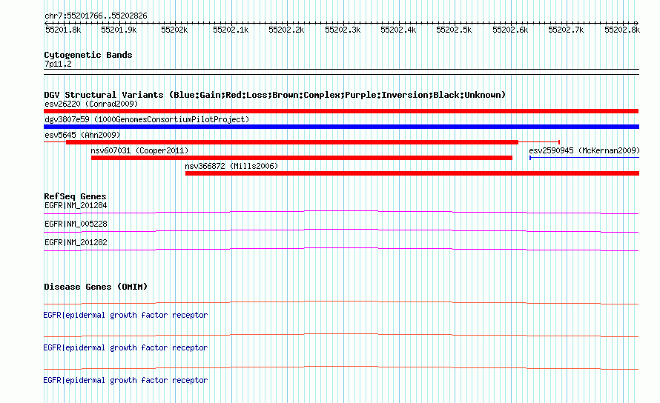Click the esv26220 (Conrad2009) label
Screen dimensions: 660x403
pyautogui.click(x=91, y=104)
